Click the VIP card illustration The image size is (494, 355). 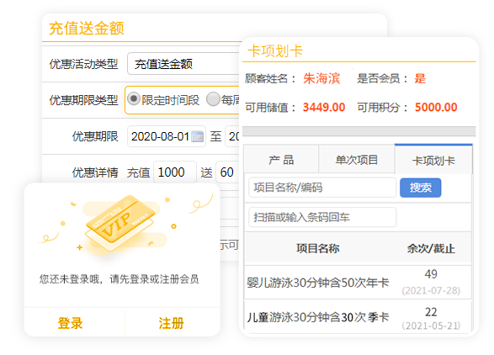pos(121,223)
